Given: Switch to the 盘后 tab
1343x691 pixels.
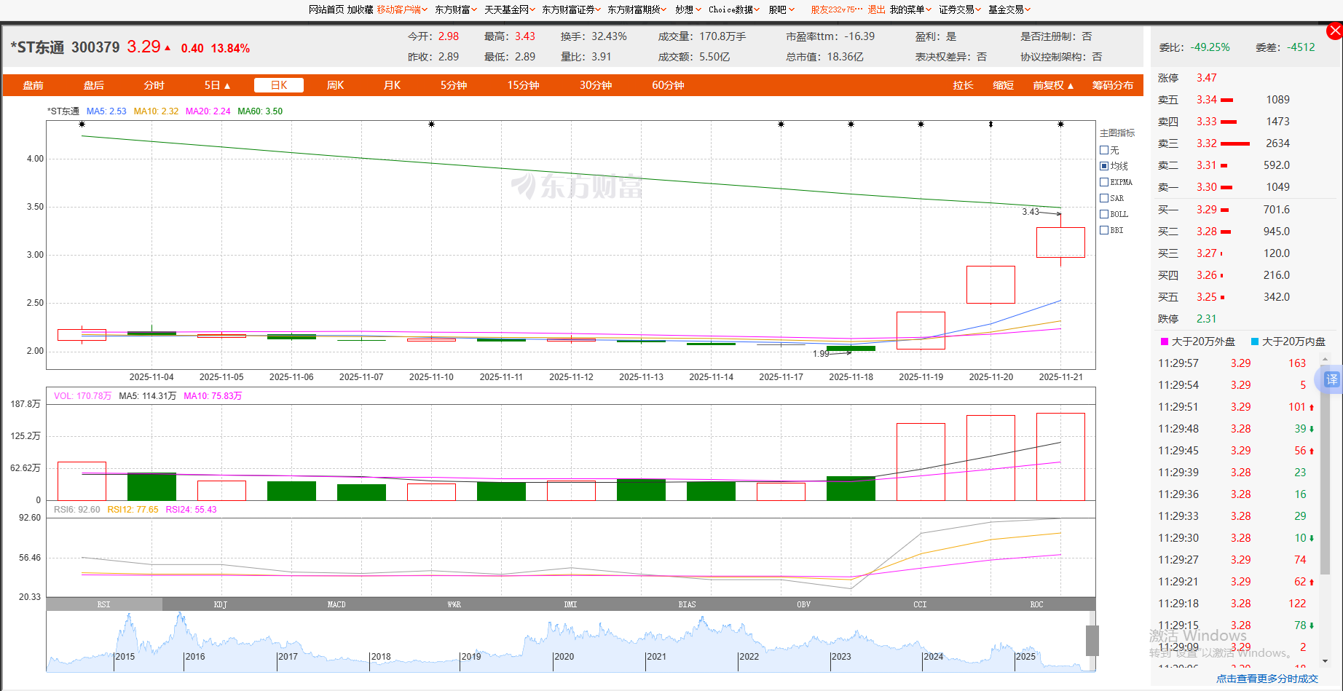Looking at the screenshot, I should (94, 85).
